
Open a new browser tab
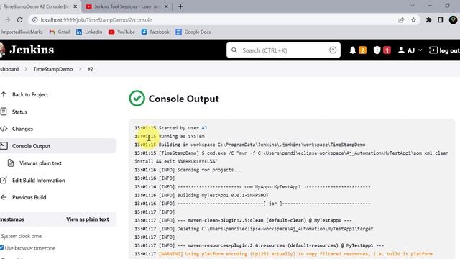(x=180, y=6)
